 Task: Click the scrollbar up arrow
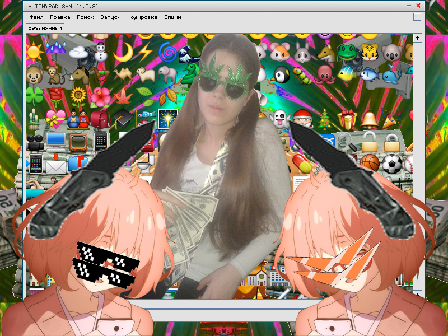417,38
